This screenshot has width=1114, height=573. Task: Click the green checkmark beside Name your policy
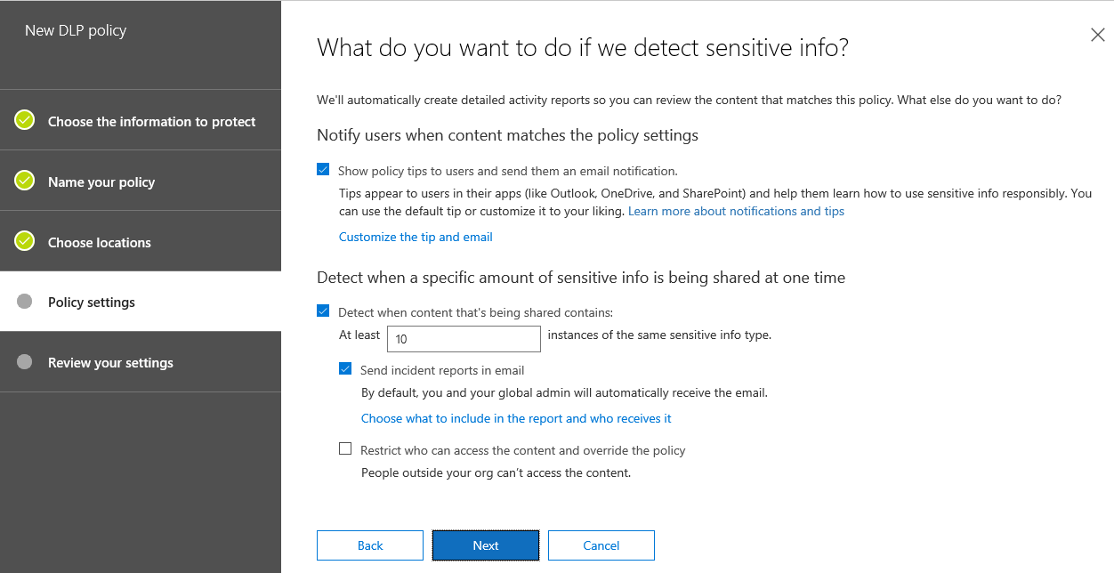tap(26, 180)
